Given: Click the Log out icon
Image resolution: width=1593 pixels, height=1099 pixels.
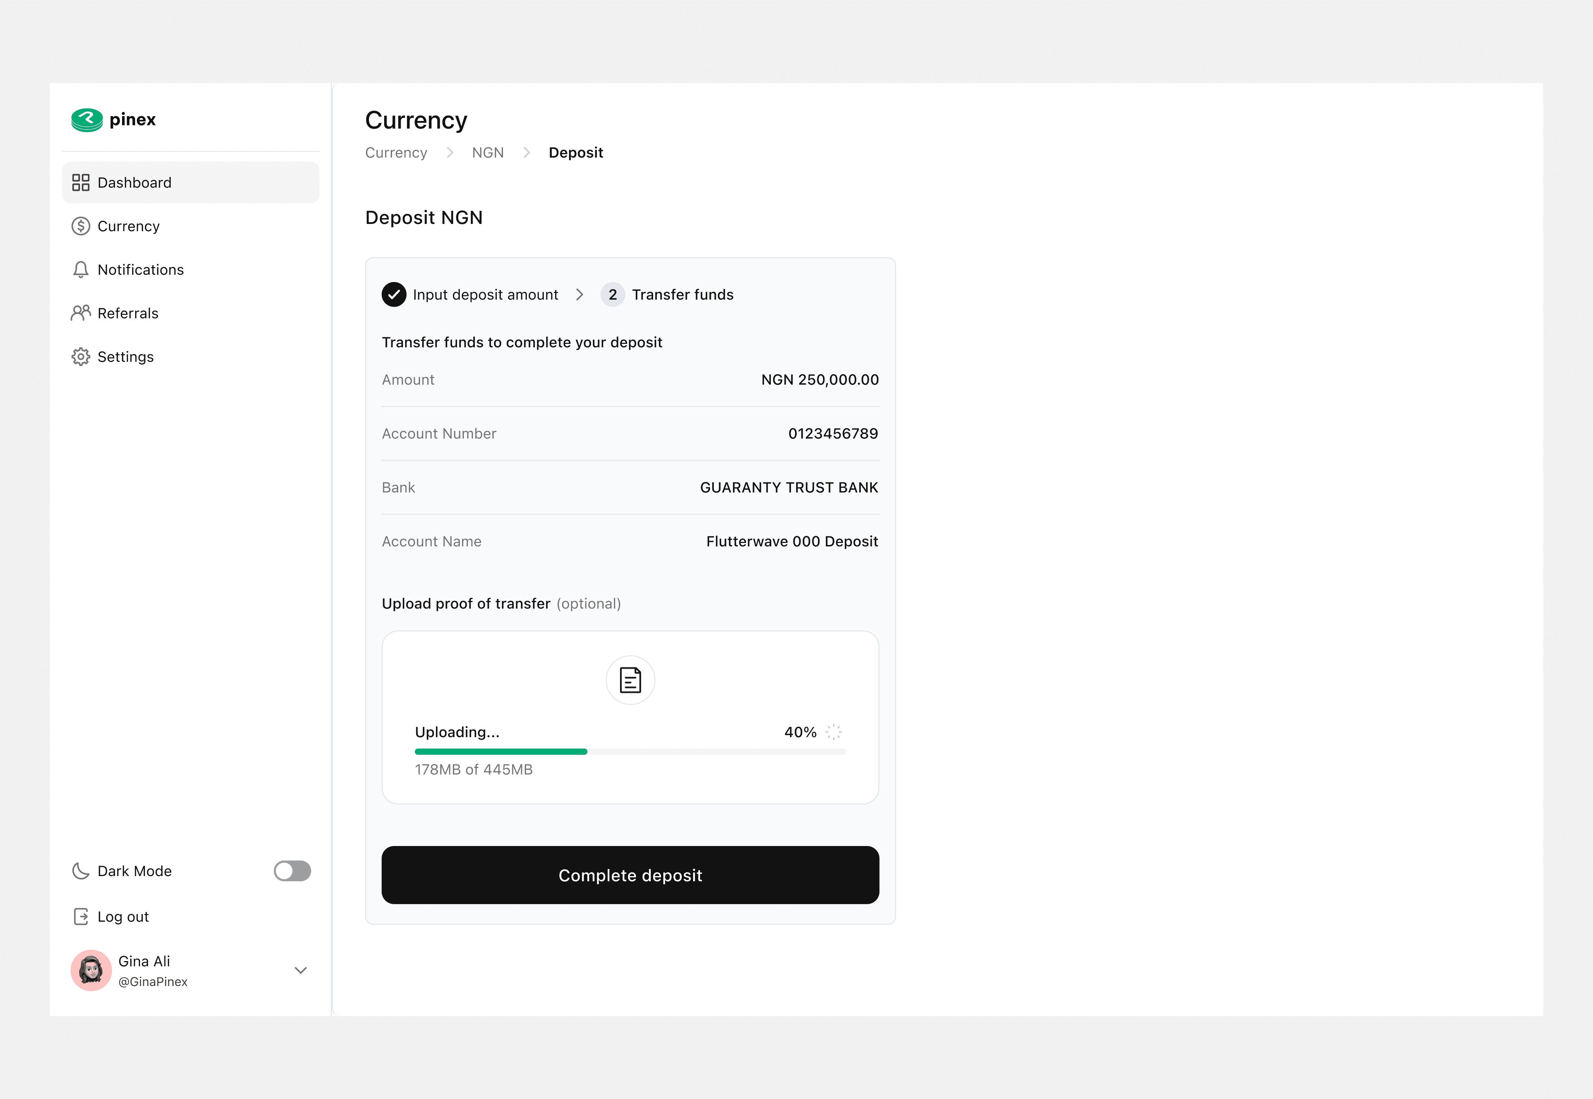Looking at the screenshot, I should (x=81, y=916).
